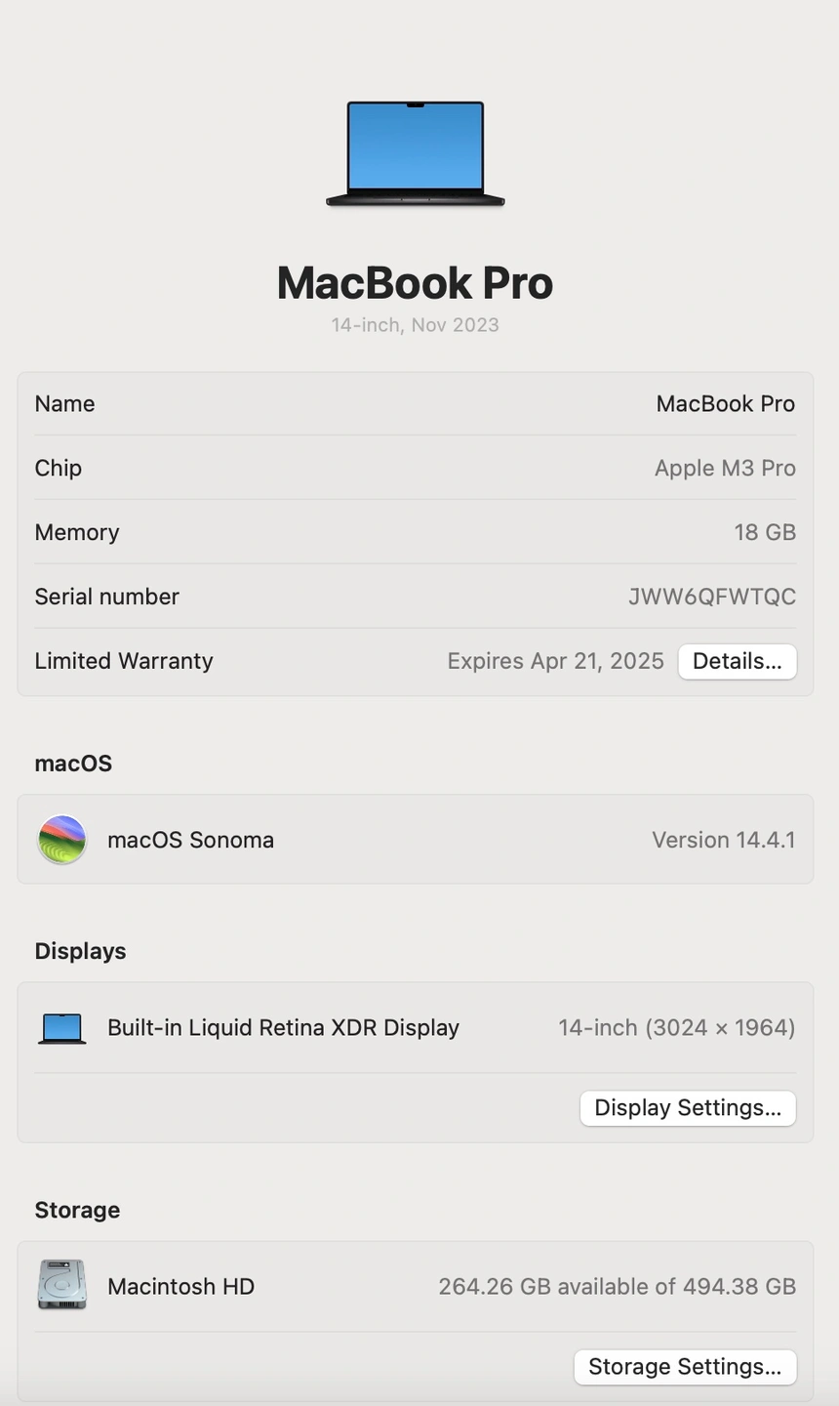Click the warranty expiration date text
Image resolution: width=839 pixels, height=1406 pixels.
click(x=555, y=661)
